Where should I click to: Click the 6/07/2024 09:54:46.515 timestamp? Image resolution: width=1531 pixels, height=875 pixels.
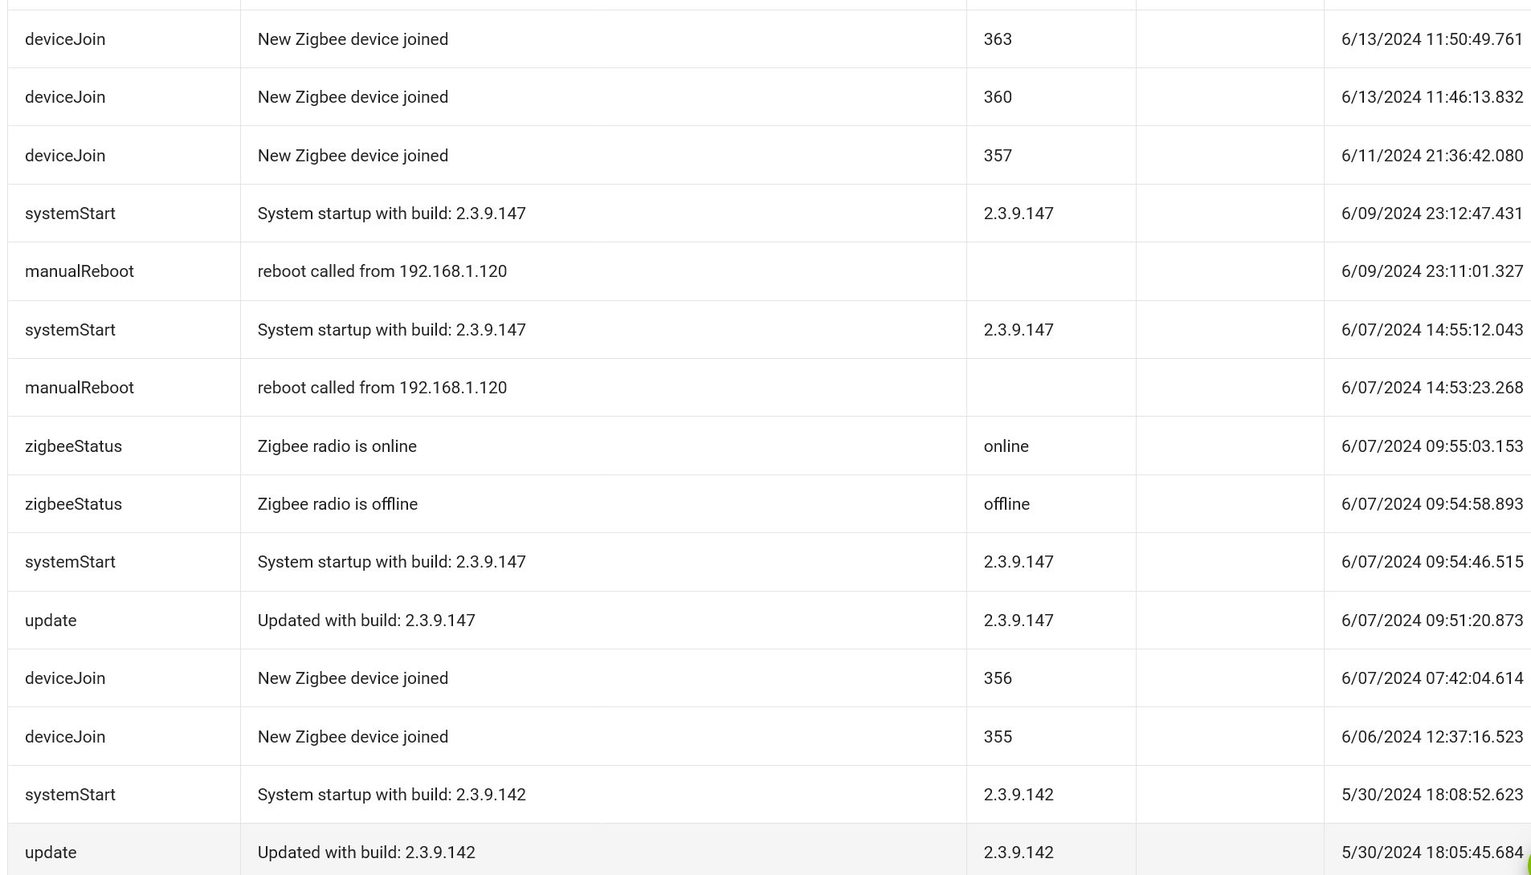(x=1431, y=562)
